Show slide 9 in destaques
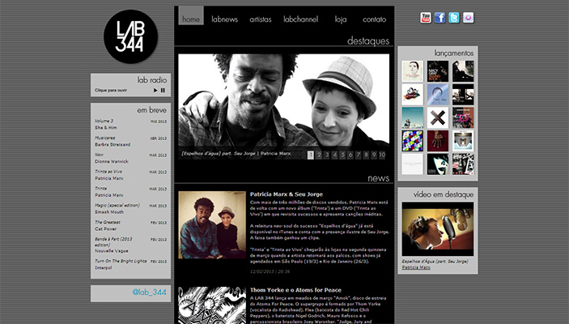The height and width of the screenshot is (324, 569). (374, 155)
